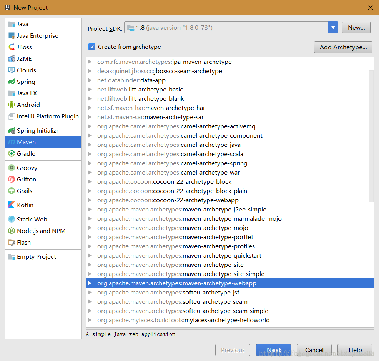Click the Help button
The height and width of the screenshot is (361, 379).
tap(355, 350)
